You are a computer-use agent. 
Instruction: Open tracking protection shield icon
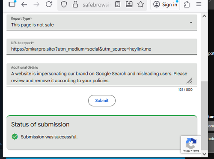click(64, 4)
